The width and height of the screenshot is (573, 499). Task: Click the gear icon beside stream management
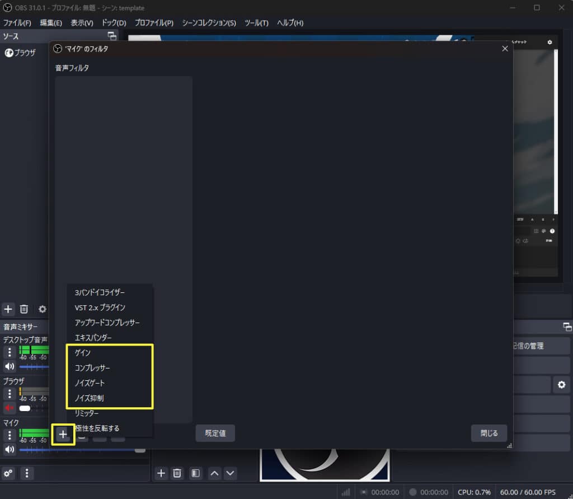point(561,385)
